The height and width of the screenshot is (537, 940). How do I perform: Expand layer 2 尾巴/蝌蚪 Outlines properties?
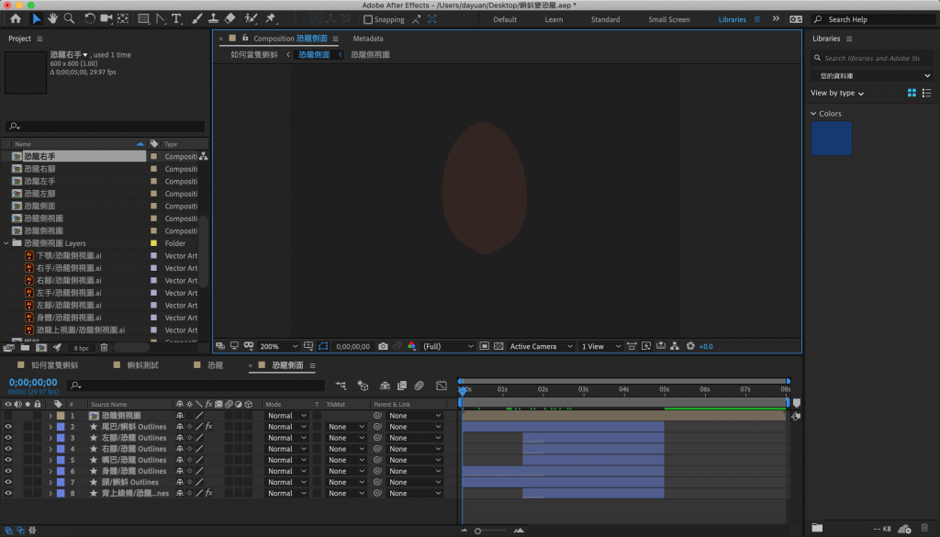click(50, 427)
